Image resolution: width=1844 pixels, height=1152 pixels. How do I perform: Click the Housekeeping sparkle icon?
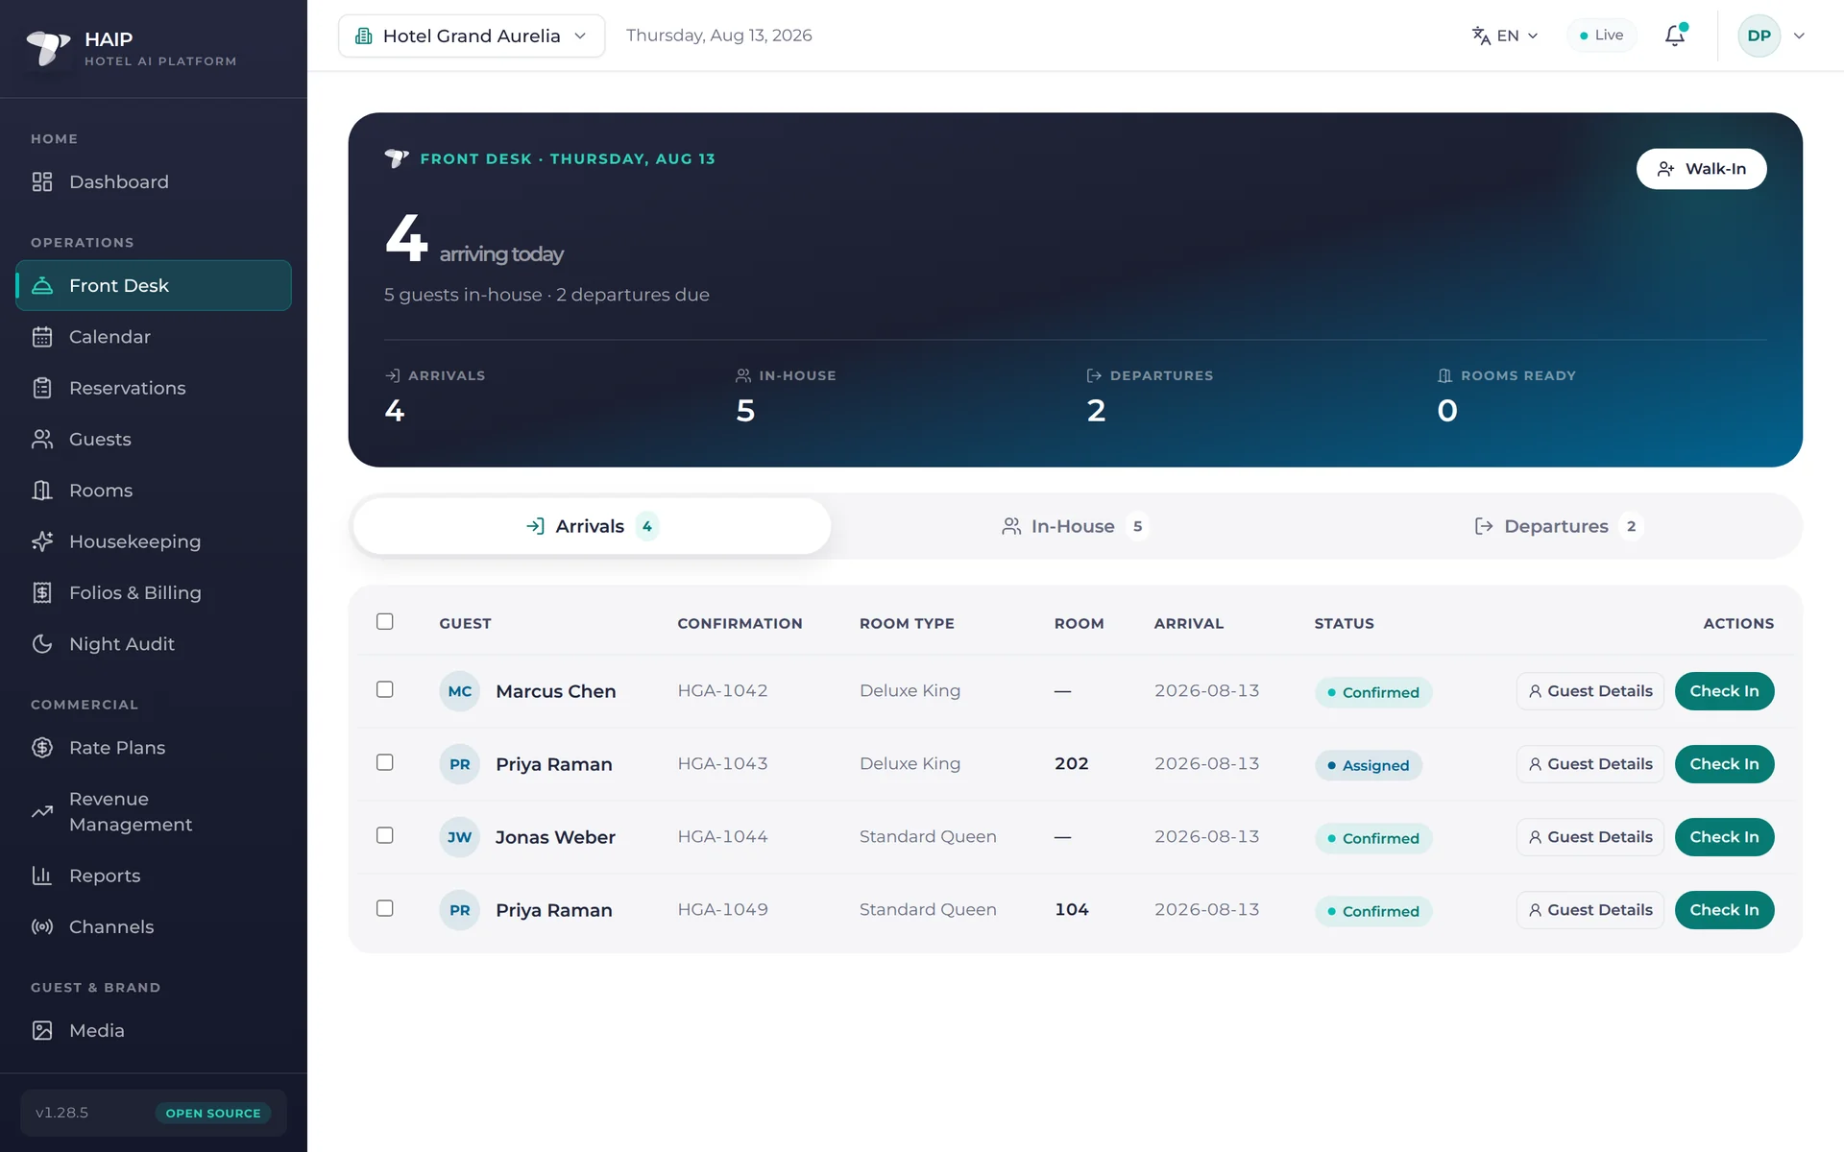coord(42,541)
